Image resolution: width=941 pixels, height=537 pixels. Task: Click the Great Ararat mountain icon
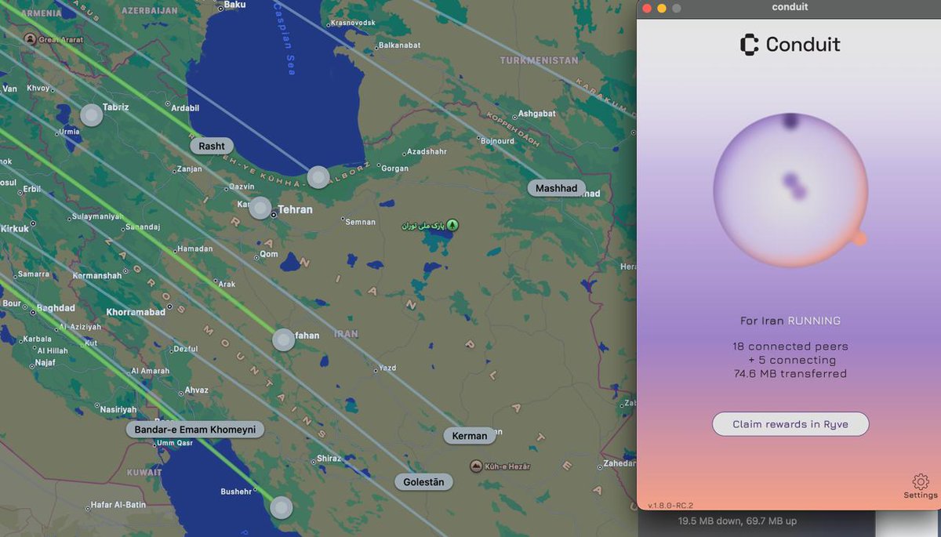[30, 38]
